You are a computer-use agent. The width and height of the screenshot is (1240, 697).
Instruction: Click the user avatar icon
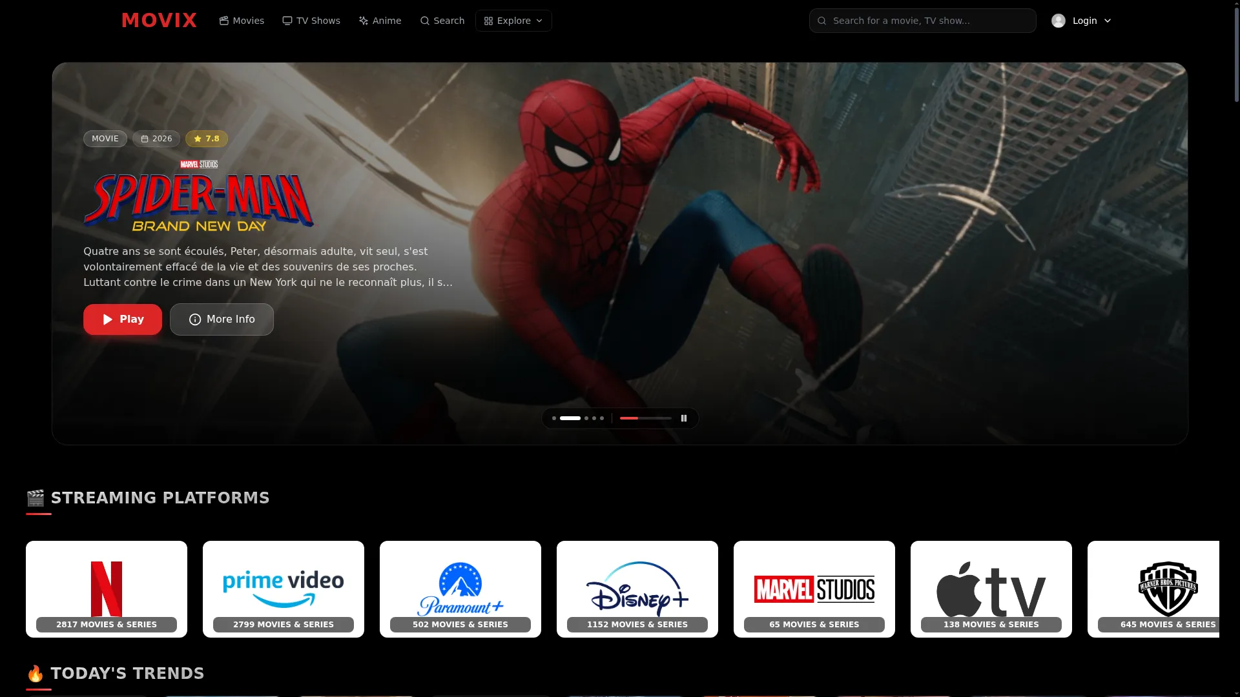pos(1059,21)
